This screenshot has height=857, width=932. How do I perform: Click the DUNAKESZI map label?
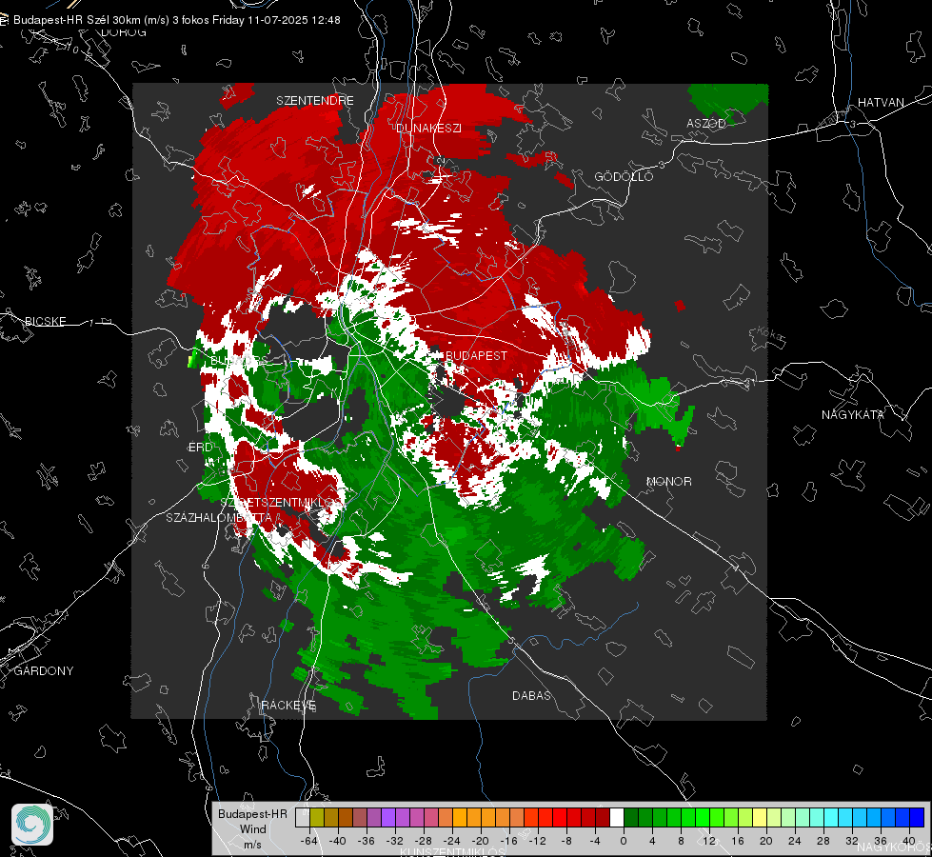click(428, 129)
